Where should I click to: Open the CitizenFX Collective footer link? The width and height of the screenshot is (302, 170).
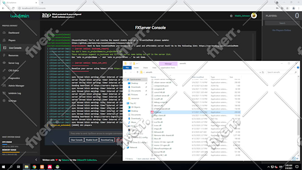tap(87, 160)
